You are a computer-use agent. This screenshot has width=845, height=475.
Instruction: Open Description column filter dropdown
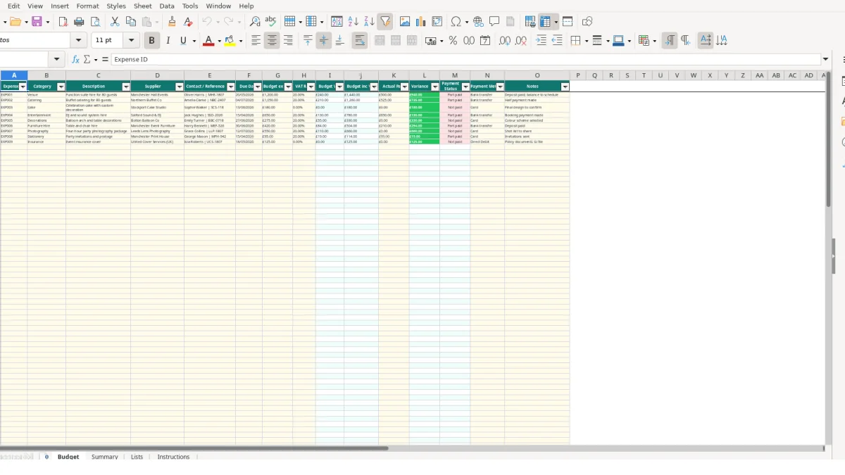[x=126, y=87]
